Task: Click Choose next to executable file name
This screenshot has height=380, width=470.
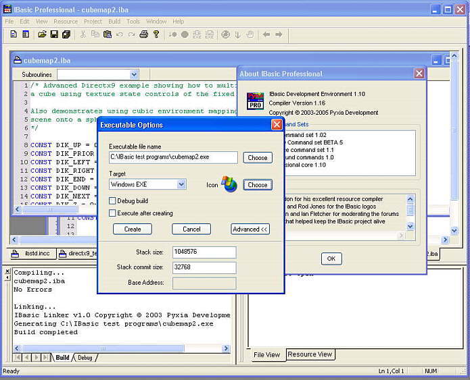Action: 258,158
